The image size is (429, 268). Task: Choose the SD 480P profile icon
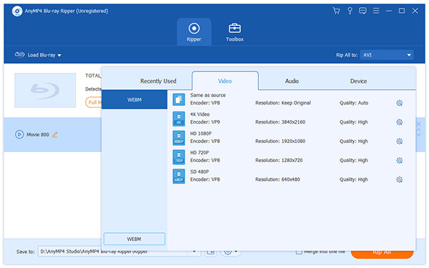(179, 176)
